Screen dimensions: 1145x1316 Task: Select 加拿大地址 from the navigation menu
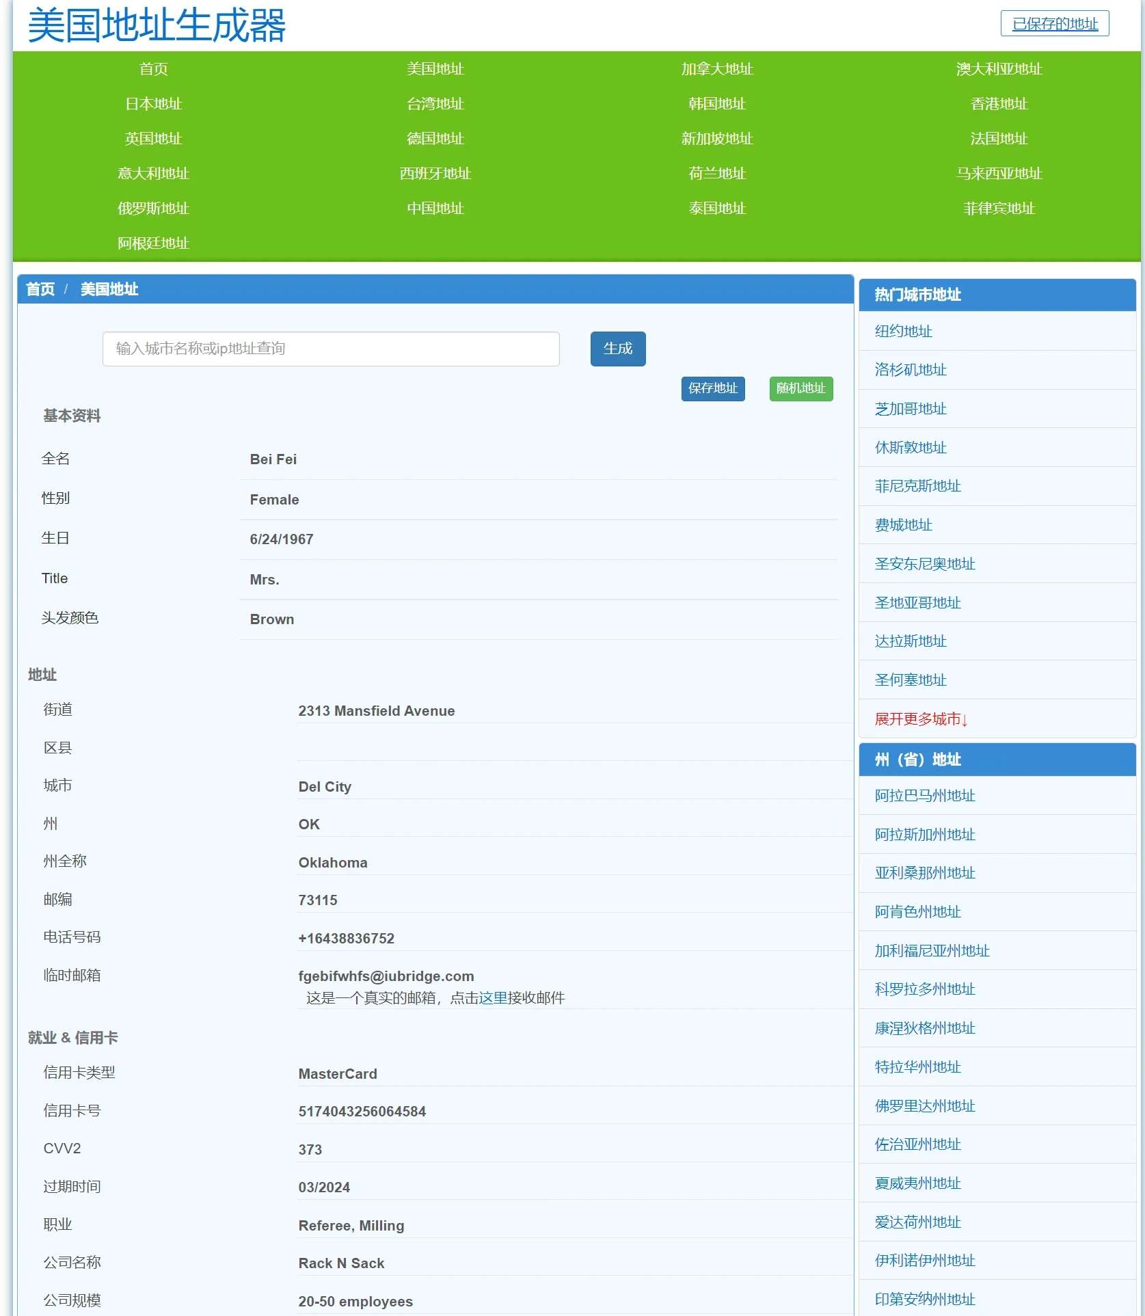[x=716, y=69]
